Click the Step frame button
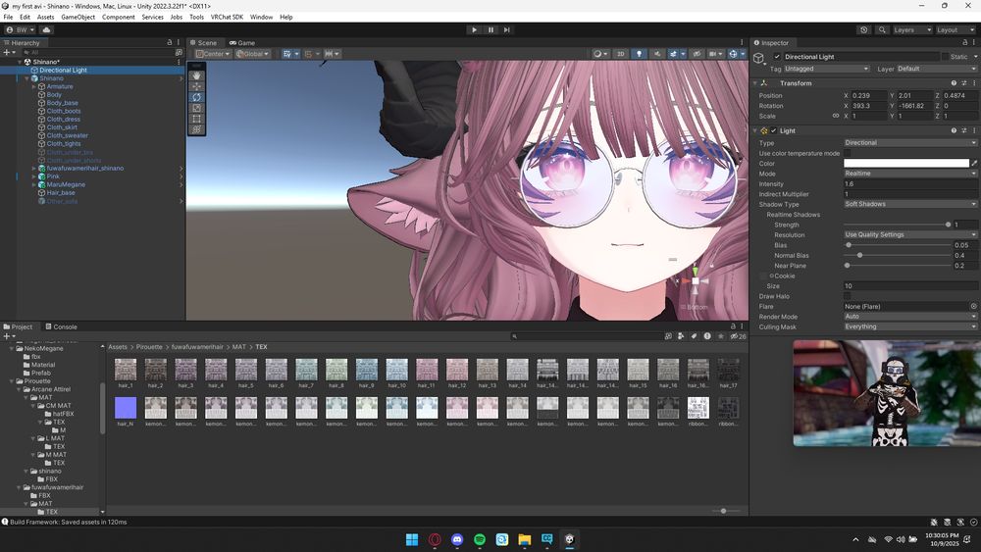Screen dimensions: 981x552 (x=506, y=29)
